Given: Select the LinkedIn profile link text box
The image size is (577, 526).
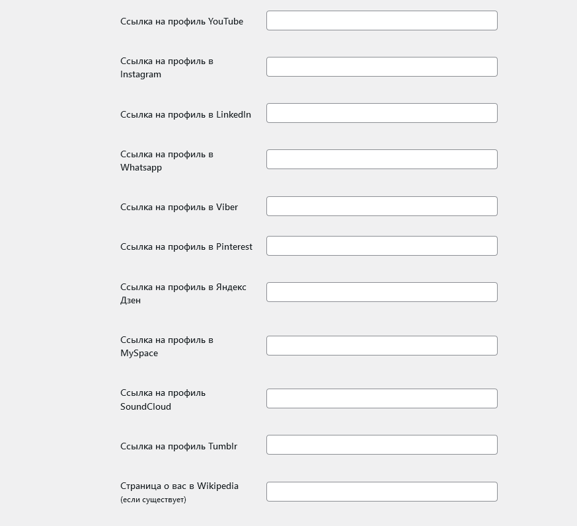Looking at the screenshot, I should [x=382, y=113].
